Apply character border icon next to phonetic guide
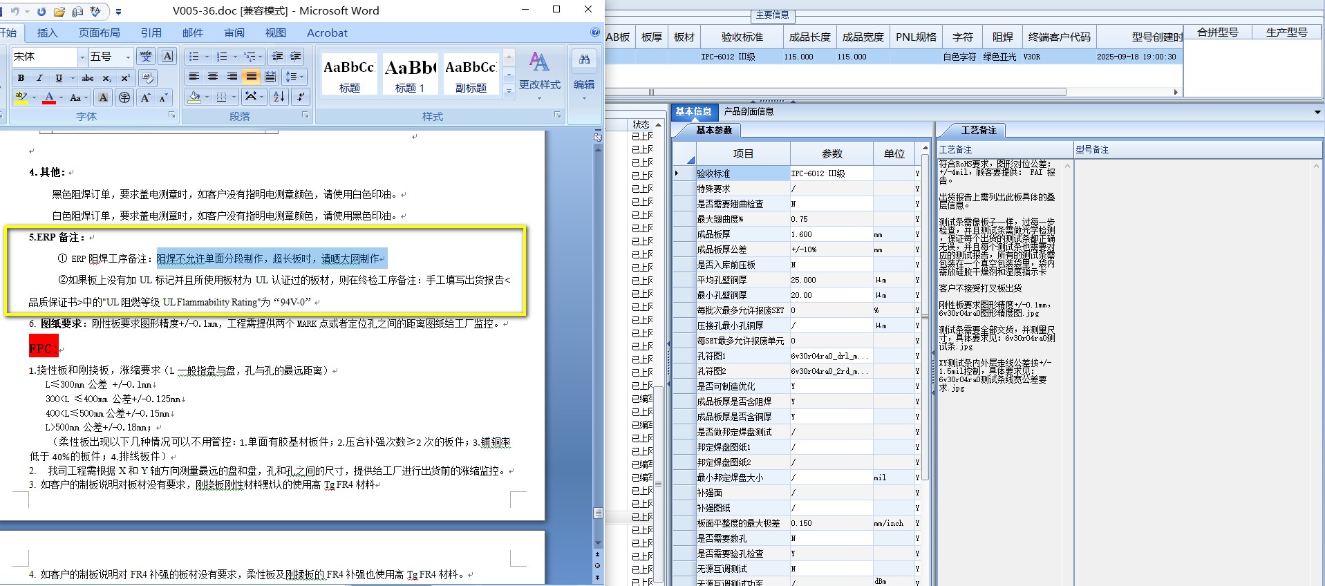 pos(167,57)
